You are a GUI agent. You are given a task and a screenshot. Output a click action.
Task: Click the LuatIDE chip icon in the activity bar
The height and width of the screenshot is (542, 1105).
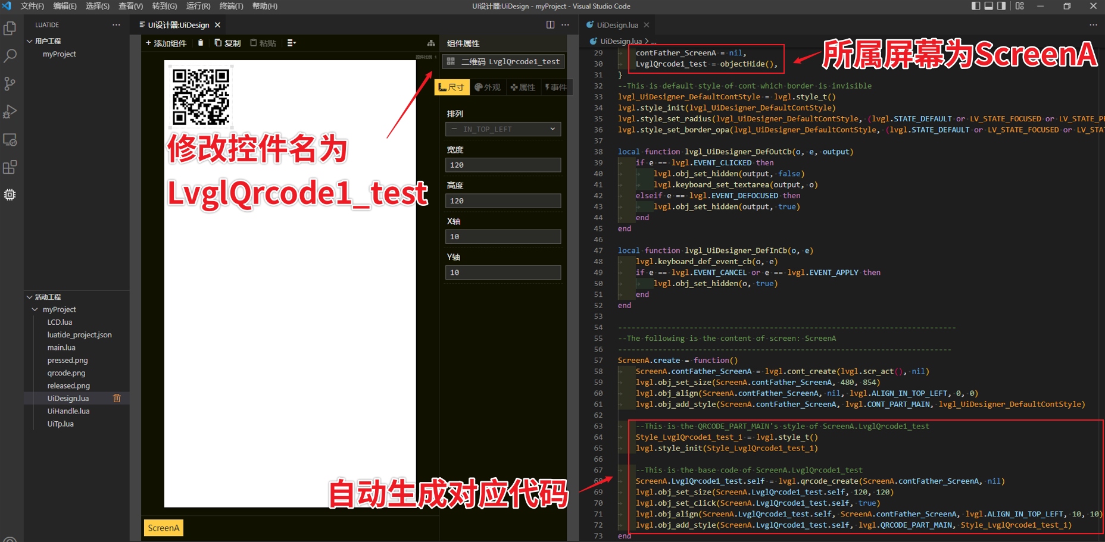tap(10, 195)
